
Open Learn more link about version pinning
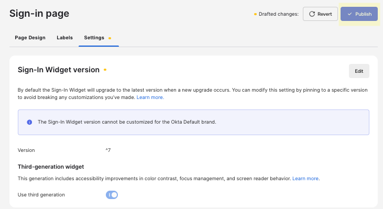coord(150,97)
